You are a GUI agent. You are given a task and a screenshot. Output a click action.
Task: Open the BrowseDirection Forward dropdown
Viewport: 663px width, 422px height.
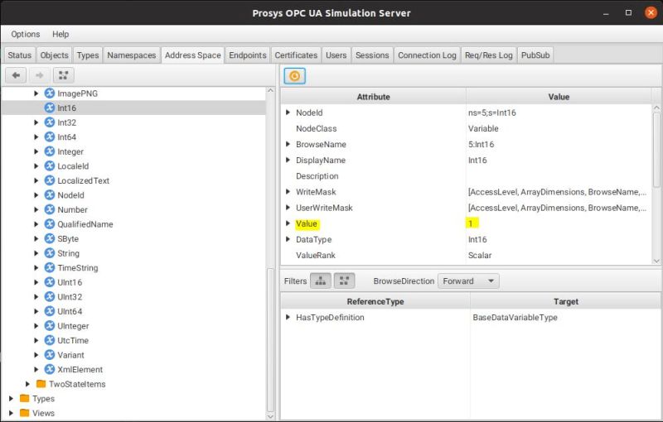click(x=468, y=281)
